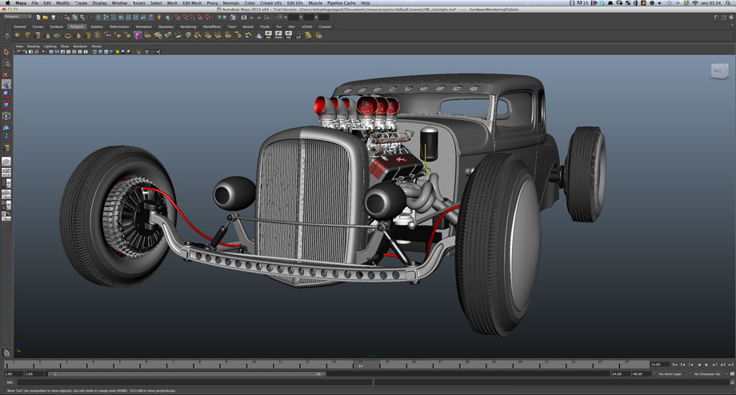Switch to single perspective view layout

tap(6, 162)
